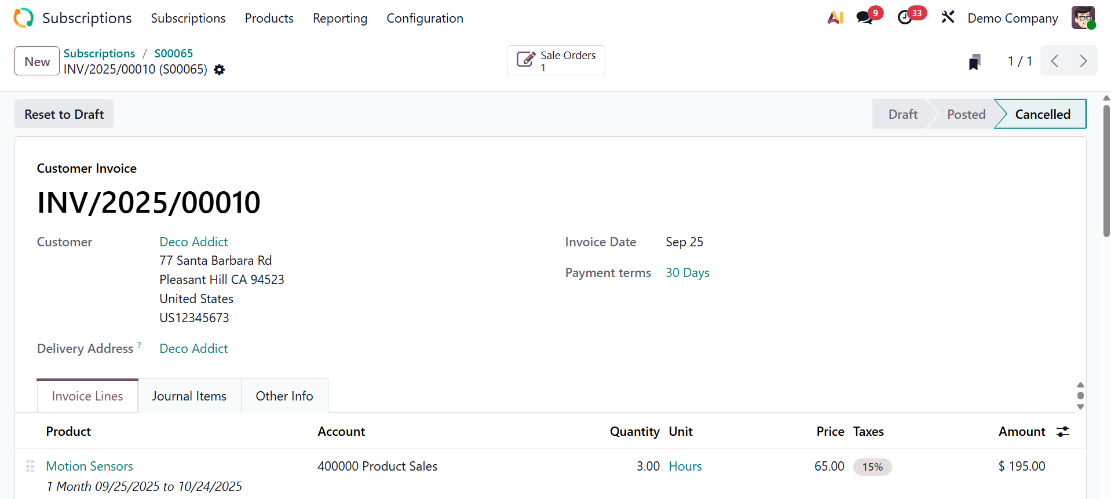Open column settings for invoice lines

click(x=1063, y=432)
